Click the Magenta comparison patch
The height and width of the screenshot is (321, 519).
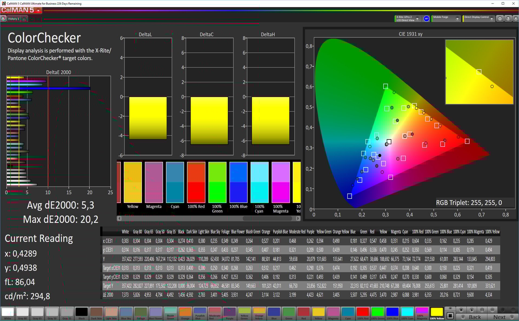point(154,182)
